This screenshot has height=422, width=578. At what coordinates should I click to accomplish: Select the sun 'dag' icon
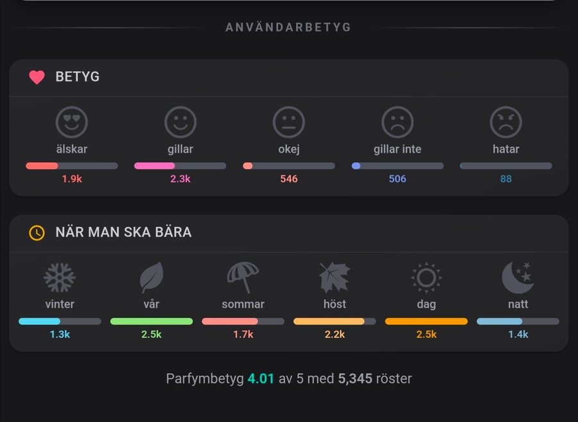(426, 278)
